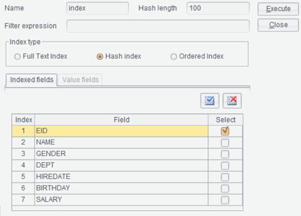Click the Execute button
Image resolution: width=301 pixels, height=216 pixels.
pyautogui.click(x=278, y=9)
